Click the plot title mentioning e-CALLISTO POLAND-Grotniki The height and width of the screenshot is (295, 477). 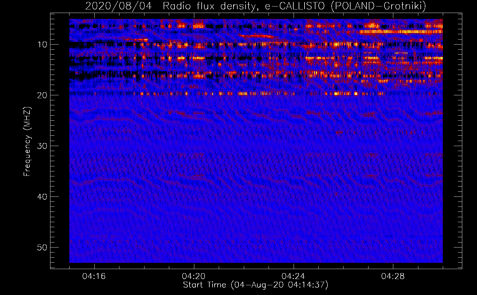256,6
